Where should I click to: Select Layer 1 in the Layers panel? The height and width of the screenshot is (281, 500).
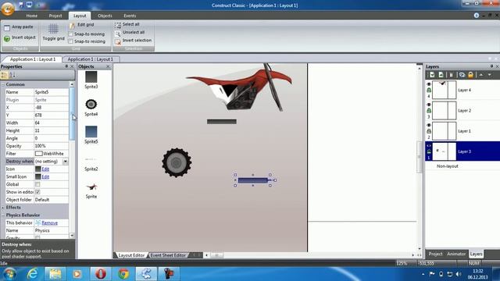click(462, 131)
